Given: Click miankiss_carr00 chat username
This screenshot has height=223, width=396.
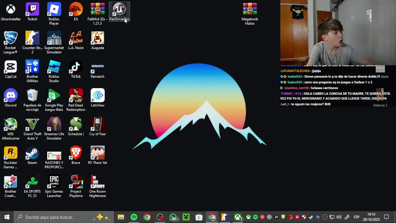Looking at the screenshot, I should (x=296, y=88).
